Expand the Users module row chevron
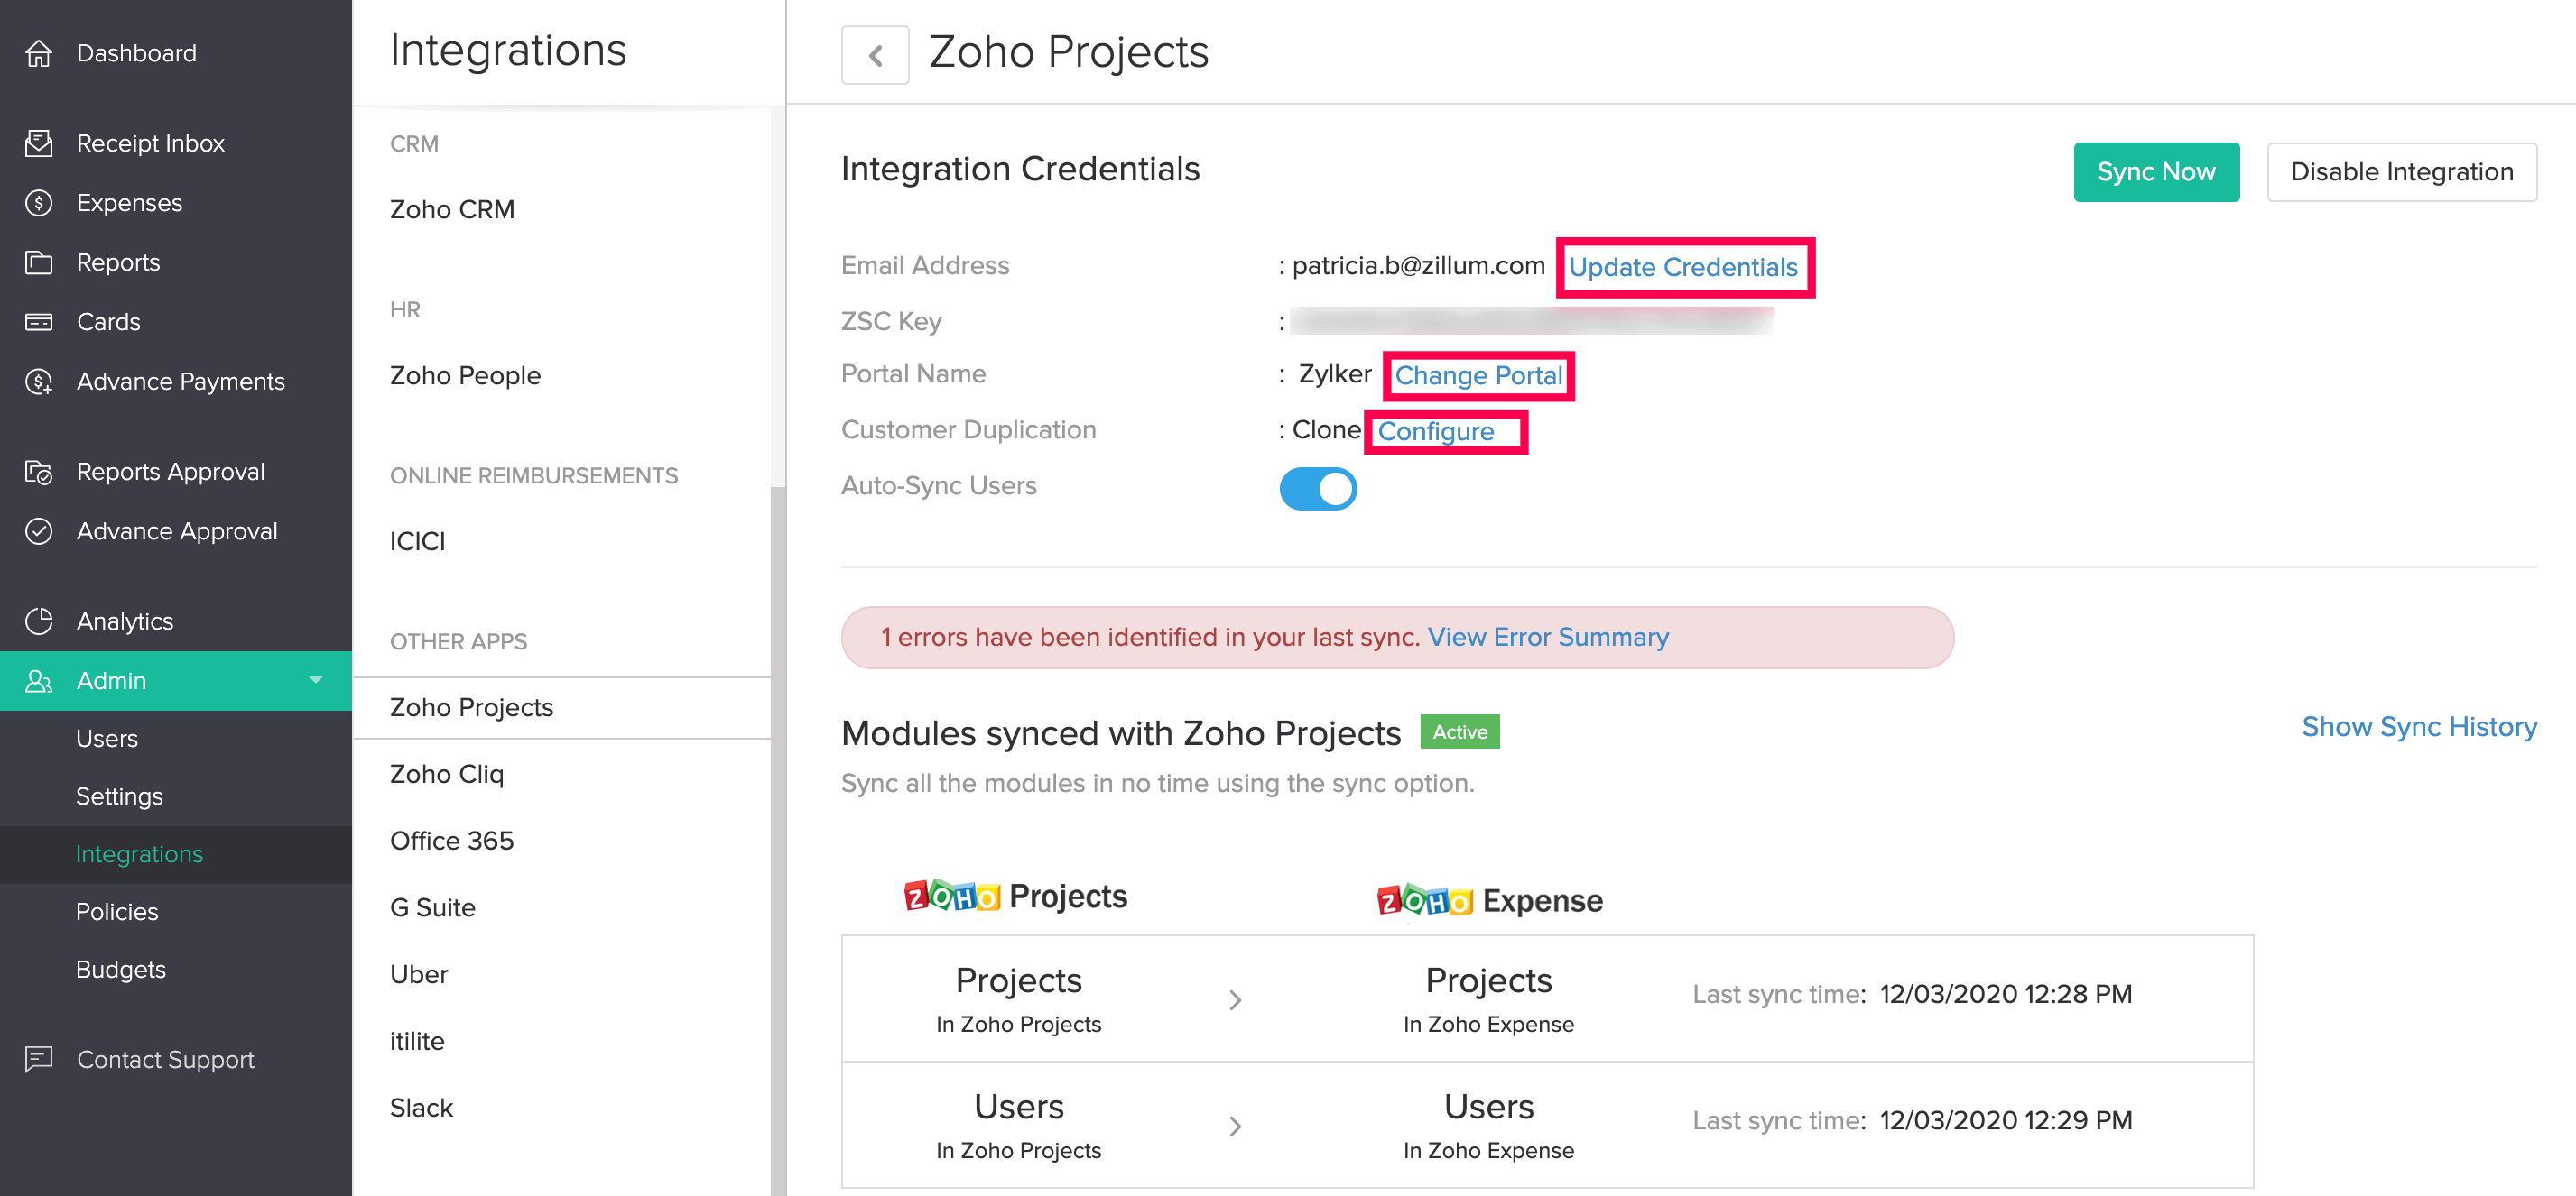This screenshot has width=2576, height=1196. click(x=1235, y=1125)
